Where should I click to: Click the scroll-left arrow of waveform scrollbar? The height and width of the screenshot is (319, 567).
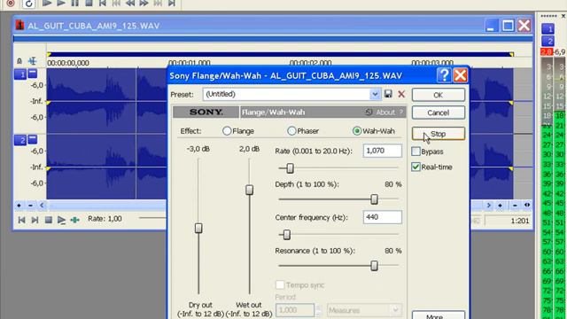[42, 206]
